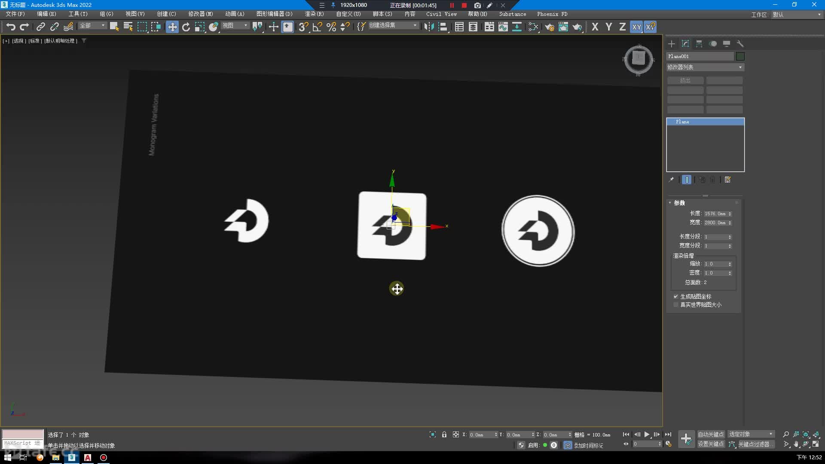Open the Curve Editor icon
Viewport: 825px width, 464px height.
[x=503, y=27]
